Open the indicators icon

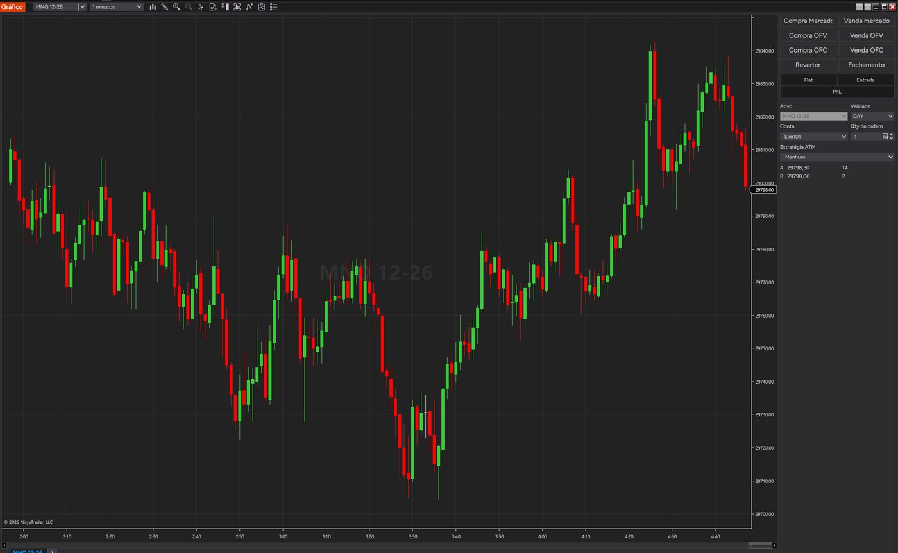click(x=250, y=7)
